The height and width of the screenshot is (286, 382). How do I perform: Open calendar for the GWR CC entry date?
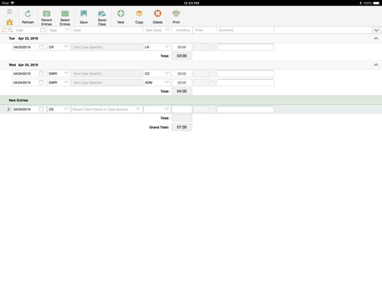click(42, 73)
